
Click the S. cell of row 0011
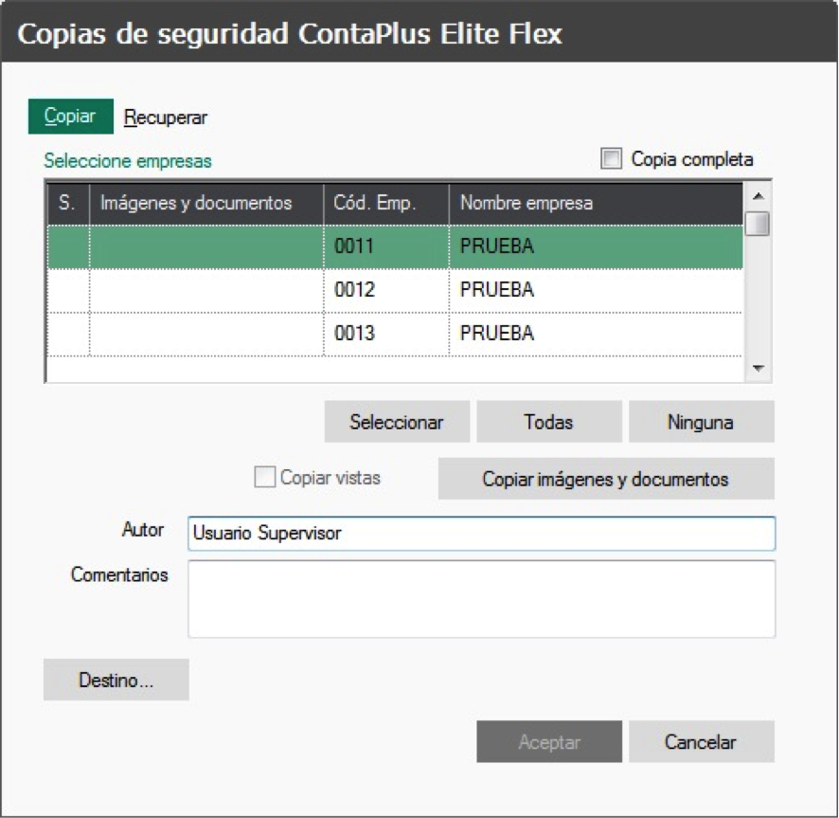pyautogui.click(x=68, y=246)
